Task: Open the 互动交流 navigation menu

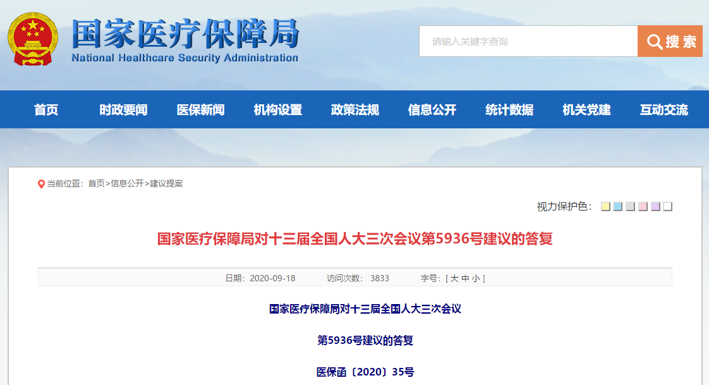Action: [664, 109]
